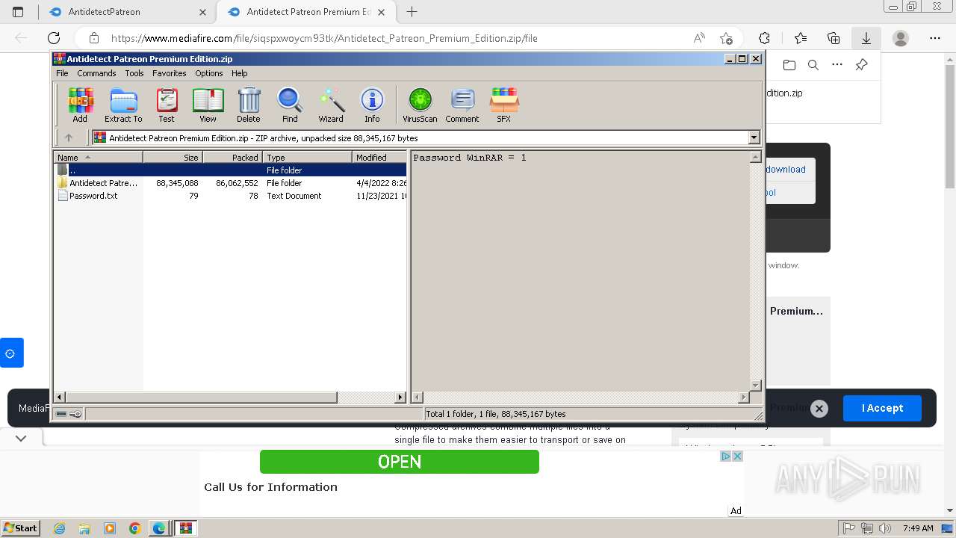The image size is (956, 538).
Task: Close the AntidetectPatreon tab
Action: (202, 12)
